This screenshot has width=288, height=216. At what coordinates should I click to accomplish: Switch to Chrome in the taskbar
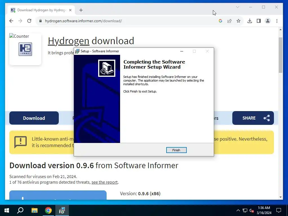click(48, 210)
